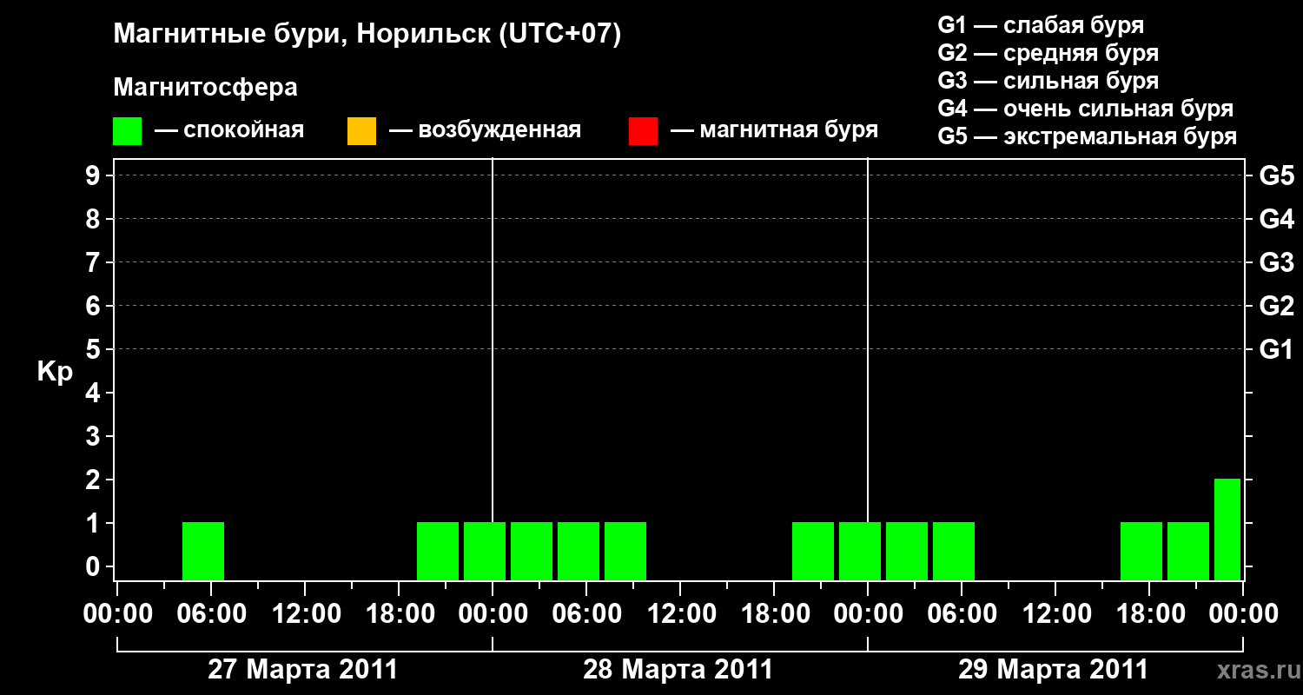Click the '00:00' label starting 28 March

tap(493, 613)
